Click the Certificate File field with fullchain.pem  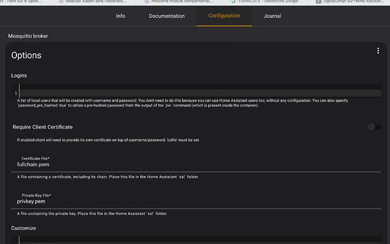click(x=198, y=165)
